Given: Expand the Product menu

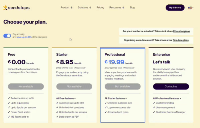Looking at the screenshot, I should tap(67, 7).
